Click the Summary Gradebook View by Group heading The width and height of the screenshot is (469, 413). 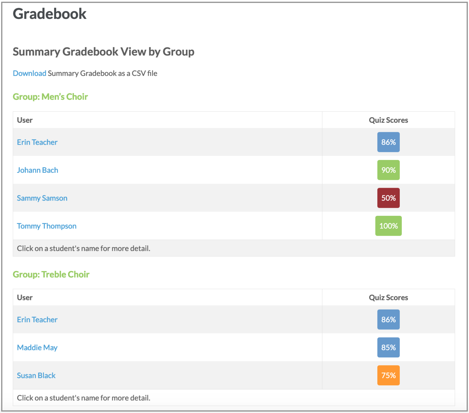click(104, 52)
